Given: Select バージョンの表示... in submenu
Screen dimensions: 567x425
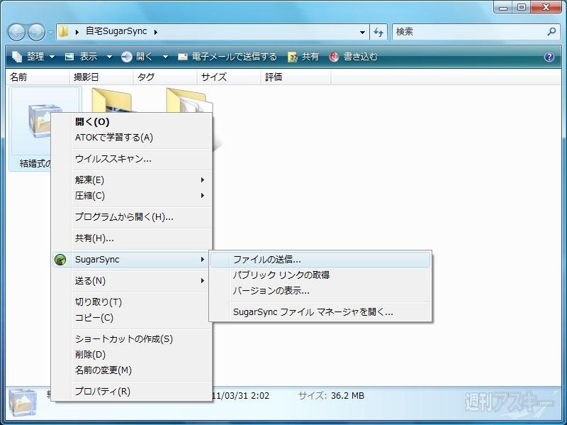Looking at the screenshot, I should click(x=320, y=291).
